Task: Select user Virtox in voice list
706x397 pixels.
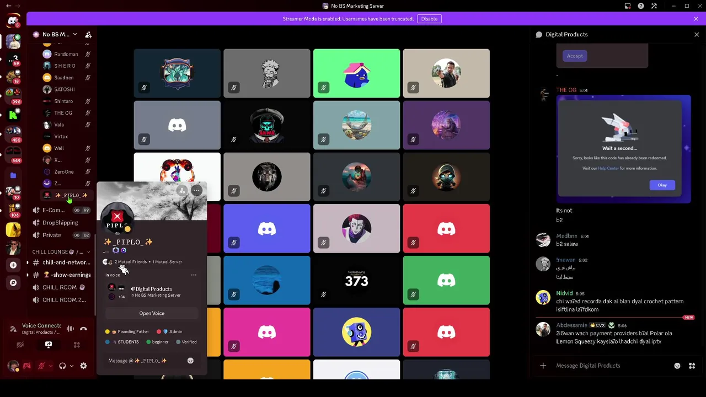Action: pos(66,136)
